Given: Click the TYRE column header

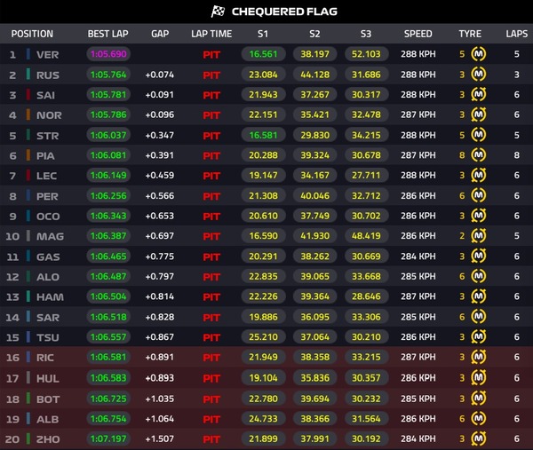Looking at the screenshot, I should click(470, 34).
